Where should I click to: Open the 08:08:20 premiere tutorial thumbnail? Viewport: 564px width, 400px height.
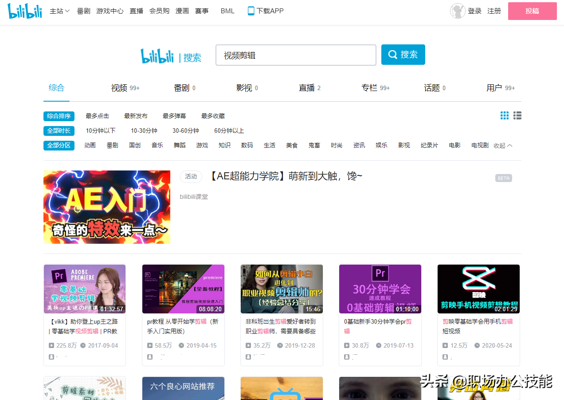[183, 289]
